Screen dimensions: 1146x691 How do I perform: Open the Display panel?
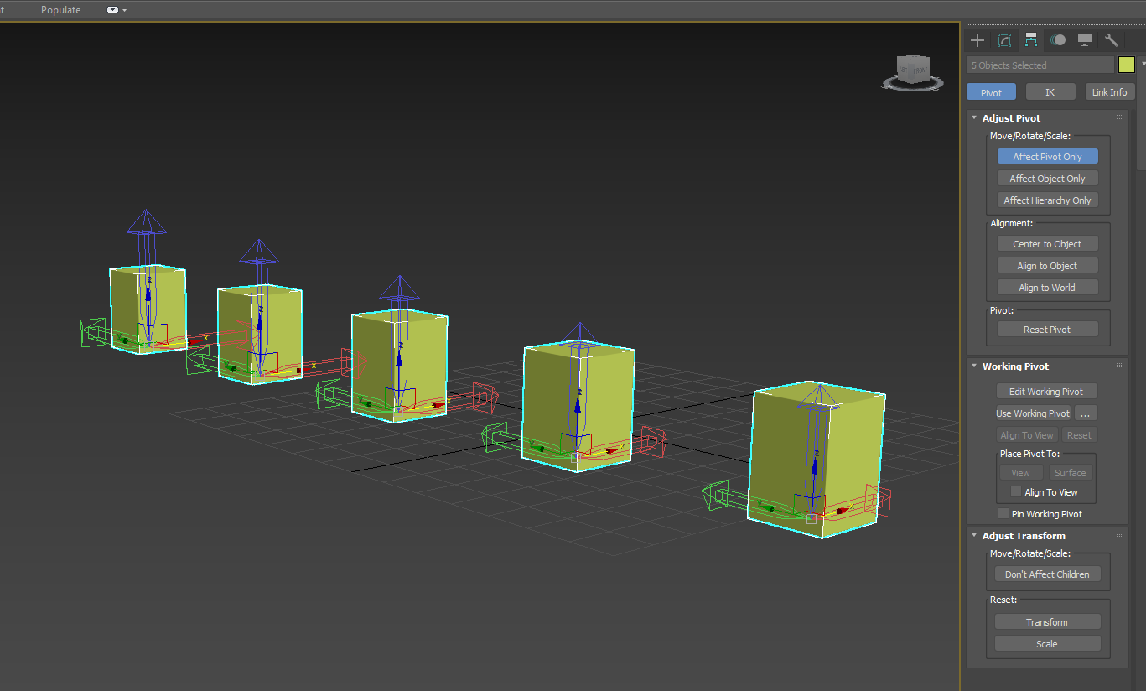point(1085,39)
